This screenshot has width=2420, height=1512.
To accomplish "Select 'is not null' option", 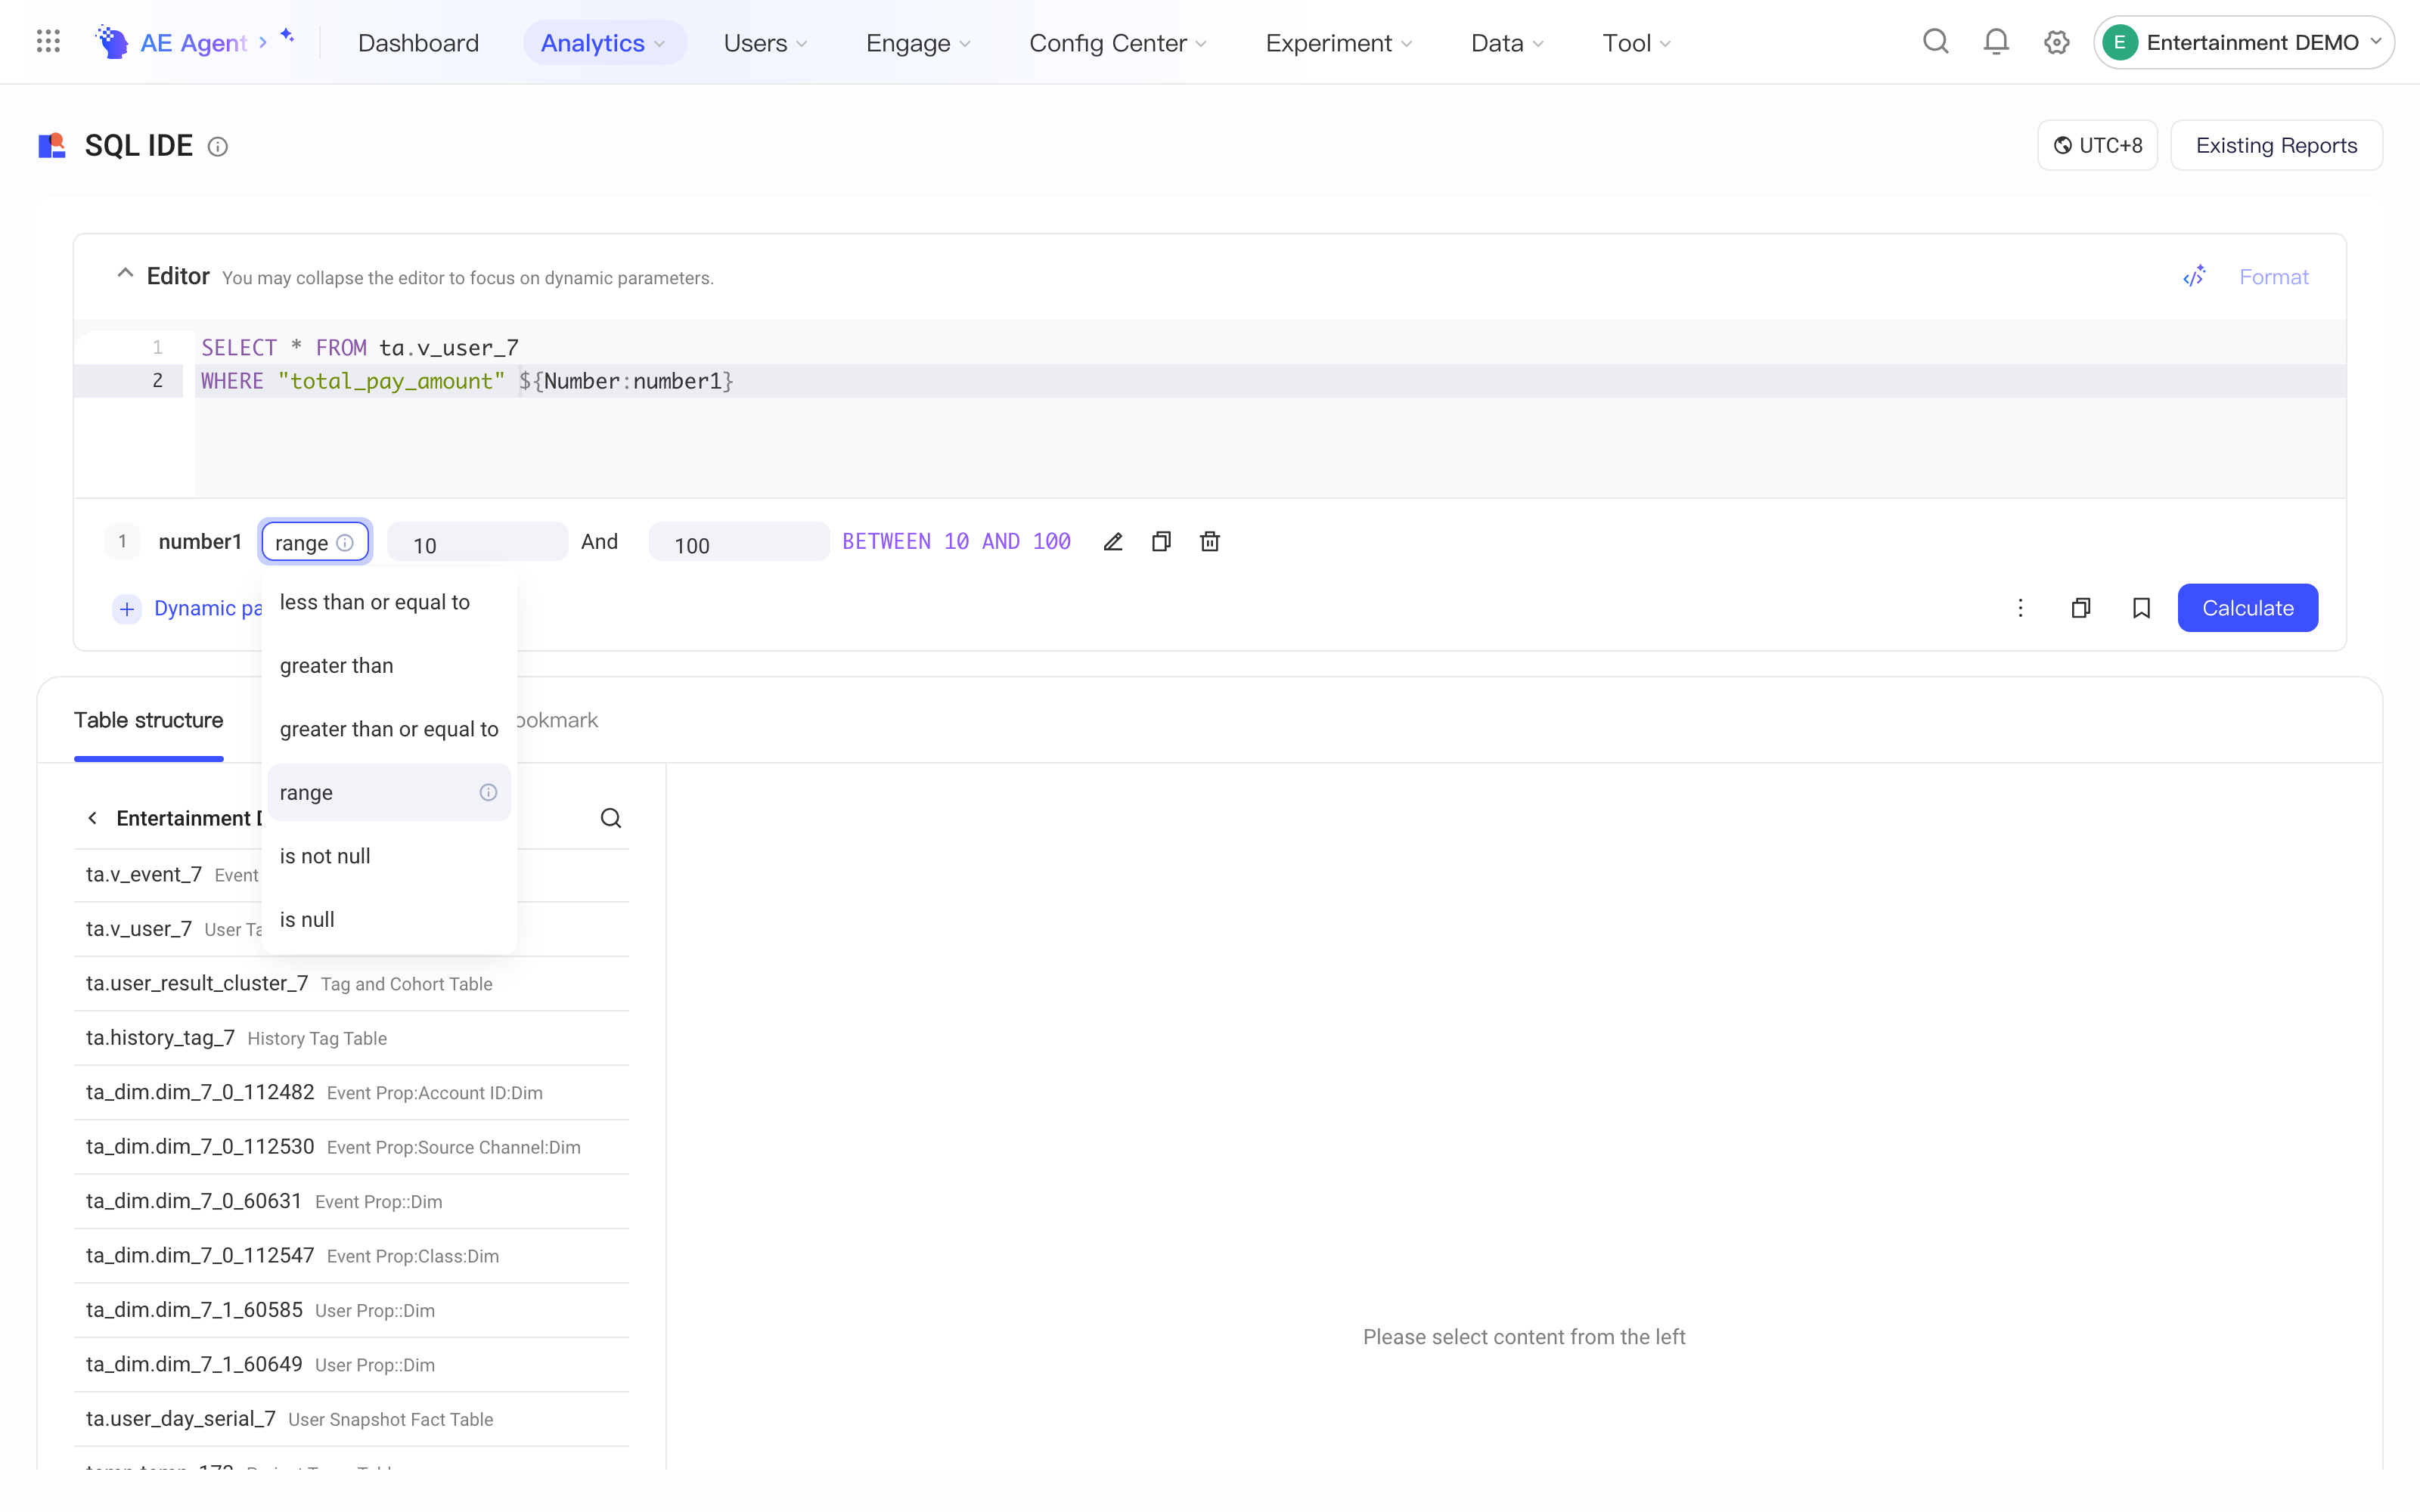I will tap(389, 856).
